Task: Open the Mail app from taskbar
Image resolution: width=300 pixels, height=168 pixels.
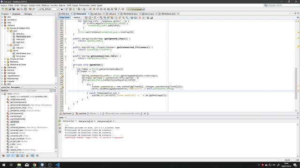Action: (x=27, y=165)
